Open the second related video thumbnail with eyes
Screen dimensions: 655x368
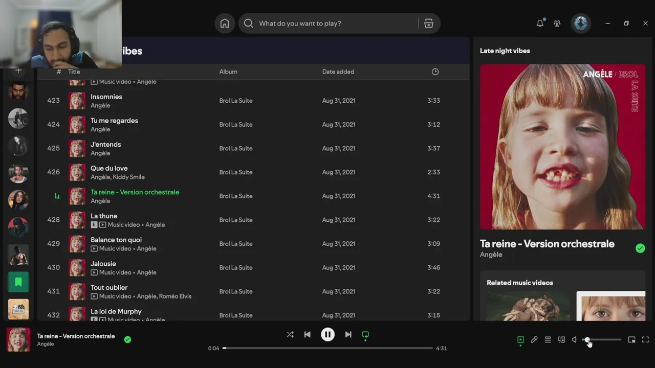point(611,306)
